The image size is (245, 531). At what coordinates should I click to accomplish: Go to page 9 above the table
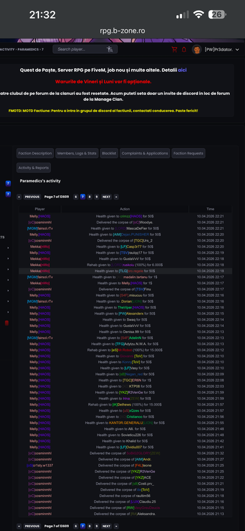(97, 196)
